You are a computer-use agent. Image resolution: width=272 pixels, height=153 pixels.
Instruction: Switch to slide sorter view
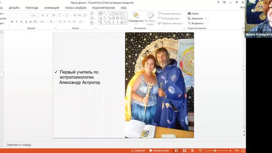184,151
